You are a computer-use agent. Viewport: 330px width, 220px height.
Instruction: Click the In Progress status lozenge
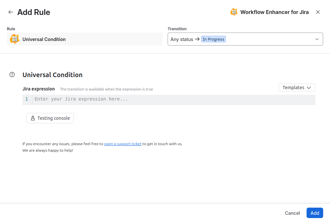click(x=213, y=39)
